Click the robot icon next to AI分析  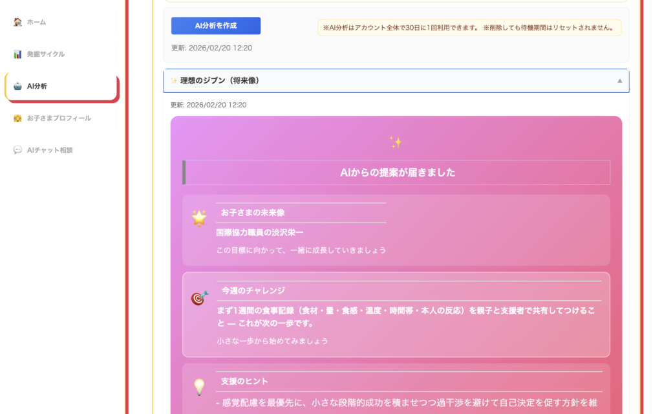(x=16, y=85)
